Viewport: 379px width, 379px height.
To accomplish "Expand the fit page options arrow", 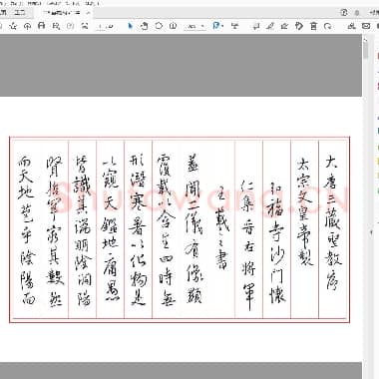I will pyautogui.click(x=222, y=26).
